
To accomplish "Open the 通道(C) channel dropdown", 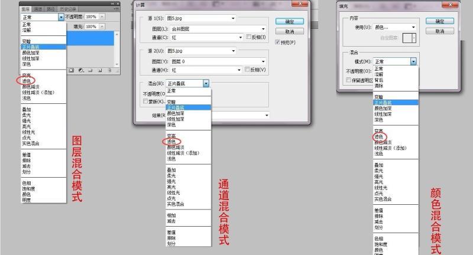I will (x=206, y=38).
